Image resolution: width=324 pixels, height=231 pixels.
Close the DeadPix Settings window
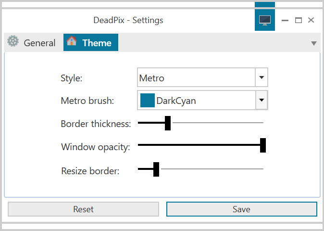311,20
